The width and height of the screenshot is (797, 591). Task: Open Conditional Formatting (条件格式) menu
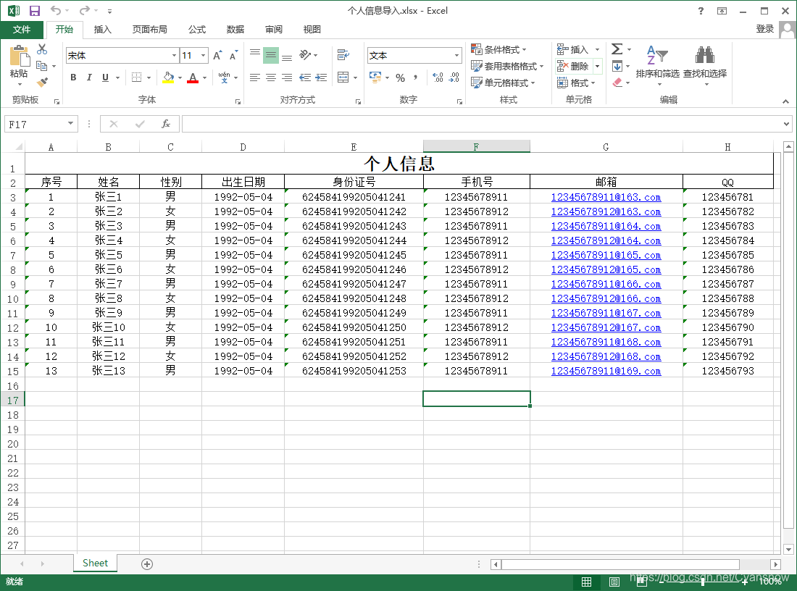point(498,49)
